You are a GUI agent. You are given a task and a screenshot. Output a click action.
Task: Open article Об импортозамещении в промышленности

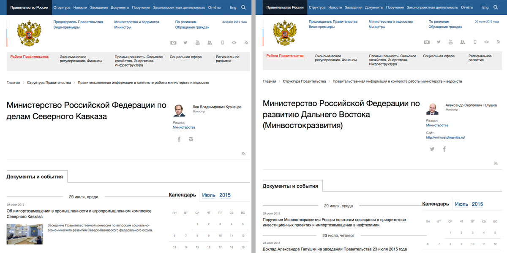(x=79, y=213)
